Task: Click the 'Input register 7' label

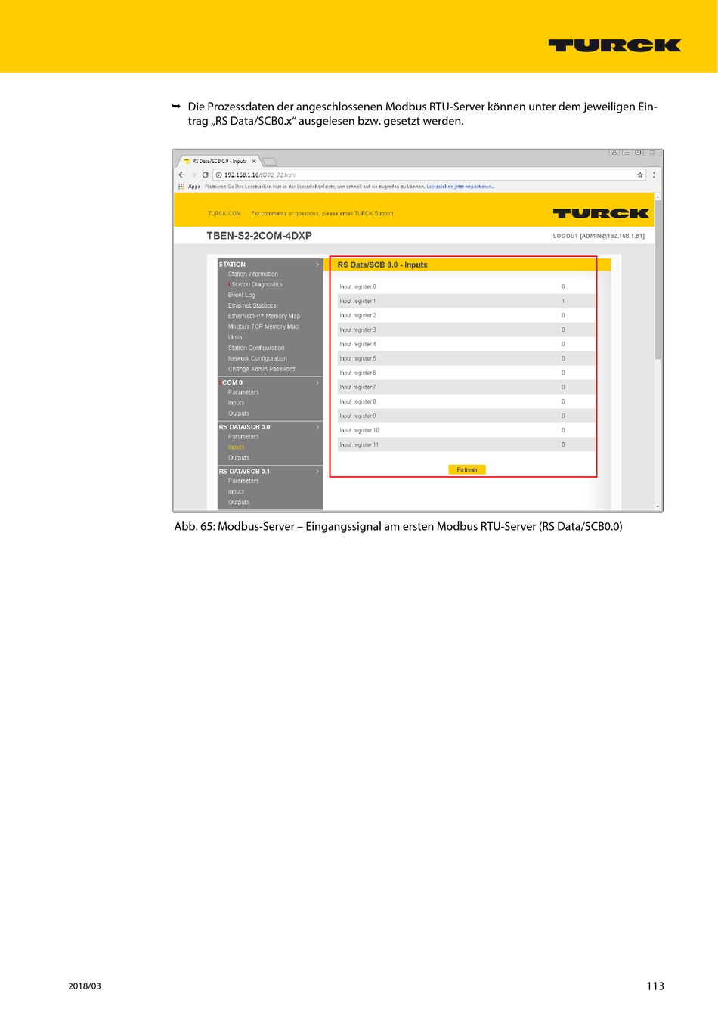Action: 357,388
